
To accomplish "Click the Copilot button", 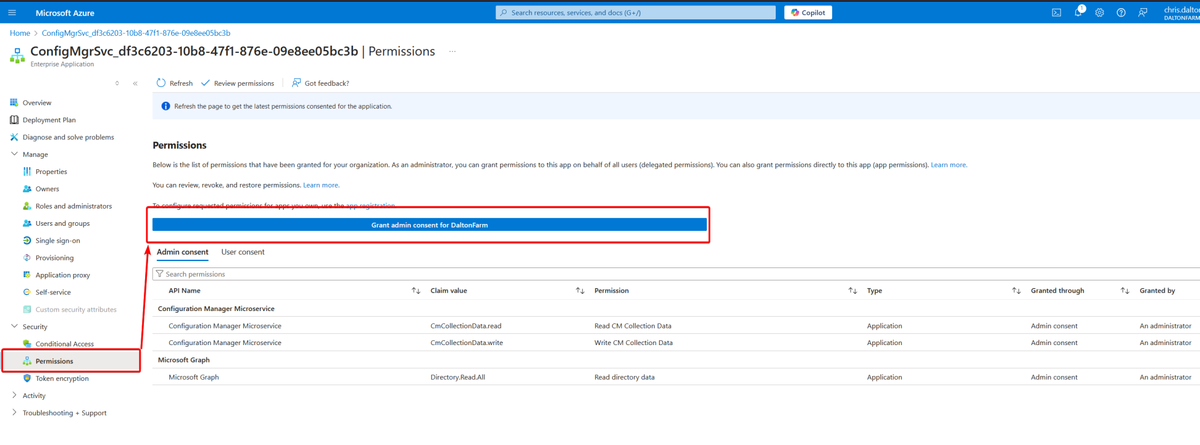I will click(808, 12).
